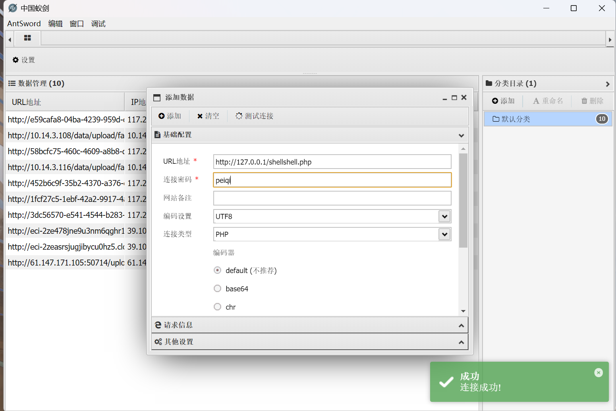Select the 默认分类 category
This screenshot has width=616, height=411.
coord(548,119)
